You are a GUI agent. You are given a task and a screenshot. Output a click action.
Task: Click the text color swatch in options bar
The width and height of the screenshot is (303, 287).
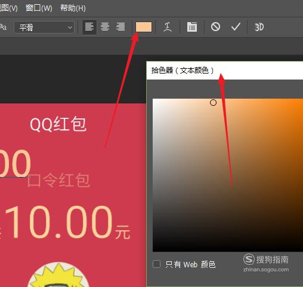pos(144,27)
